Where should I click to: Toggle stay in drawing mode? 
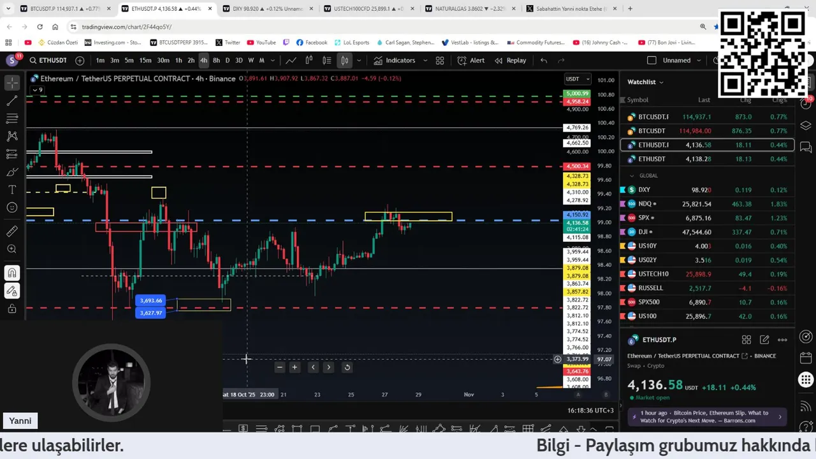coord(12,291)
